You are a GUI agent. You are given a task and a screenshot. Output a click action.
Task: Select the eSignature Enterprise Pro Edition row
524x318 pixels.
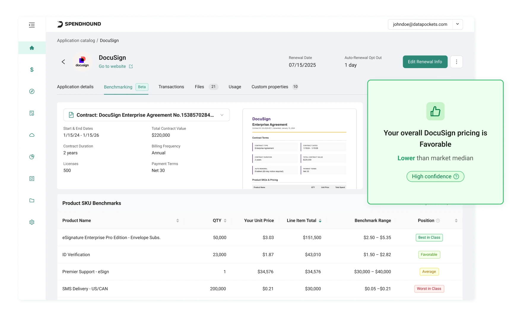pyautogui.click(x=260, y=237)
